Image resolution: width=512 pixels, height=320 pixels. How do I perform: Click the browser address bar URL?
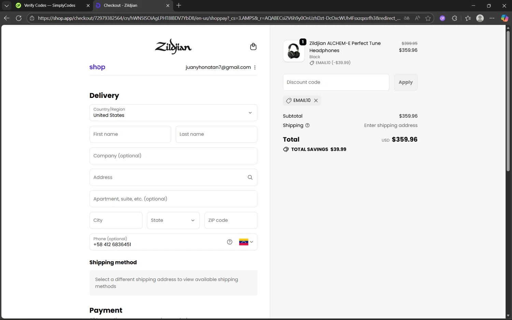point(219,18)
